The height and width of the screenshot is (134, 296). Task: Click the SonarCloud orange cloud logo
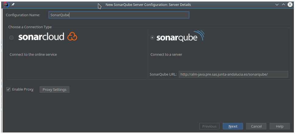[x=72, y=36]
